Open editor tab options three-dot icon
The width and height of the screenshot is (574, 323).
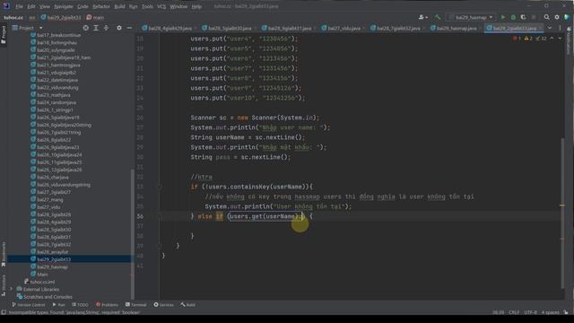pos(560,28)
